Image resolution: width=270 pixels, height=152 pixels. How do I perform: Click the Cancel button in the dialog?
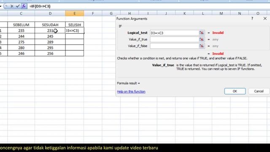(259, 91)
